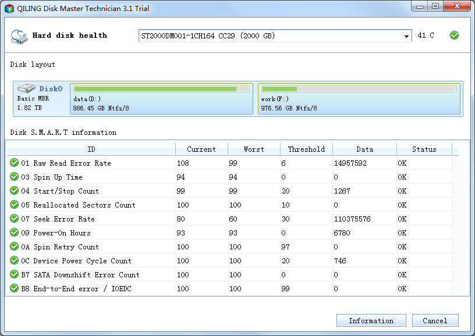Click status icon for Device Power Cycle Count
The height and width of the screenshot is (336, 475).
pos(14,260)
